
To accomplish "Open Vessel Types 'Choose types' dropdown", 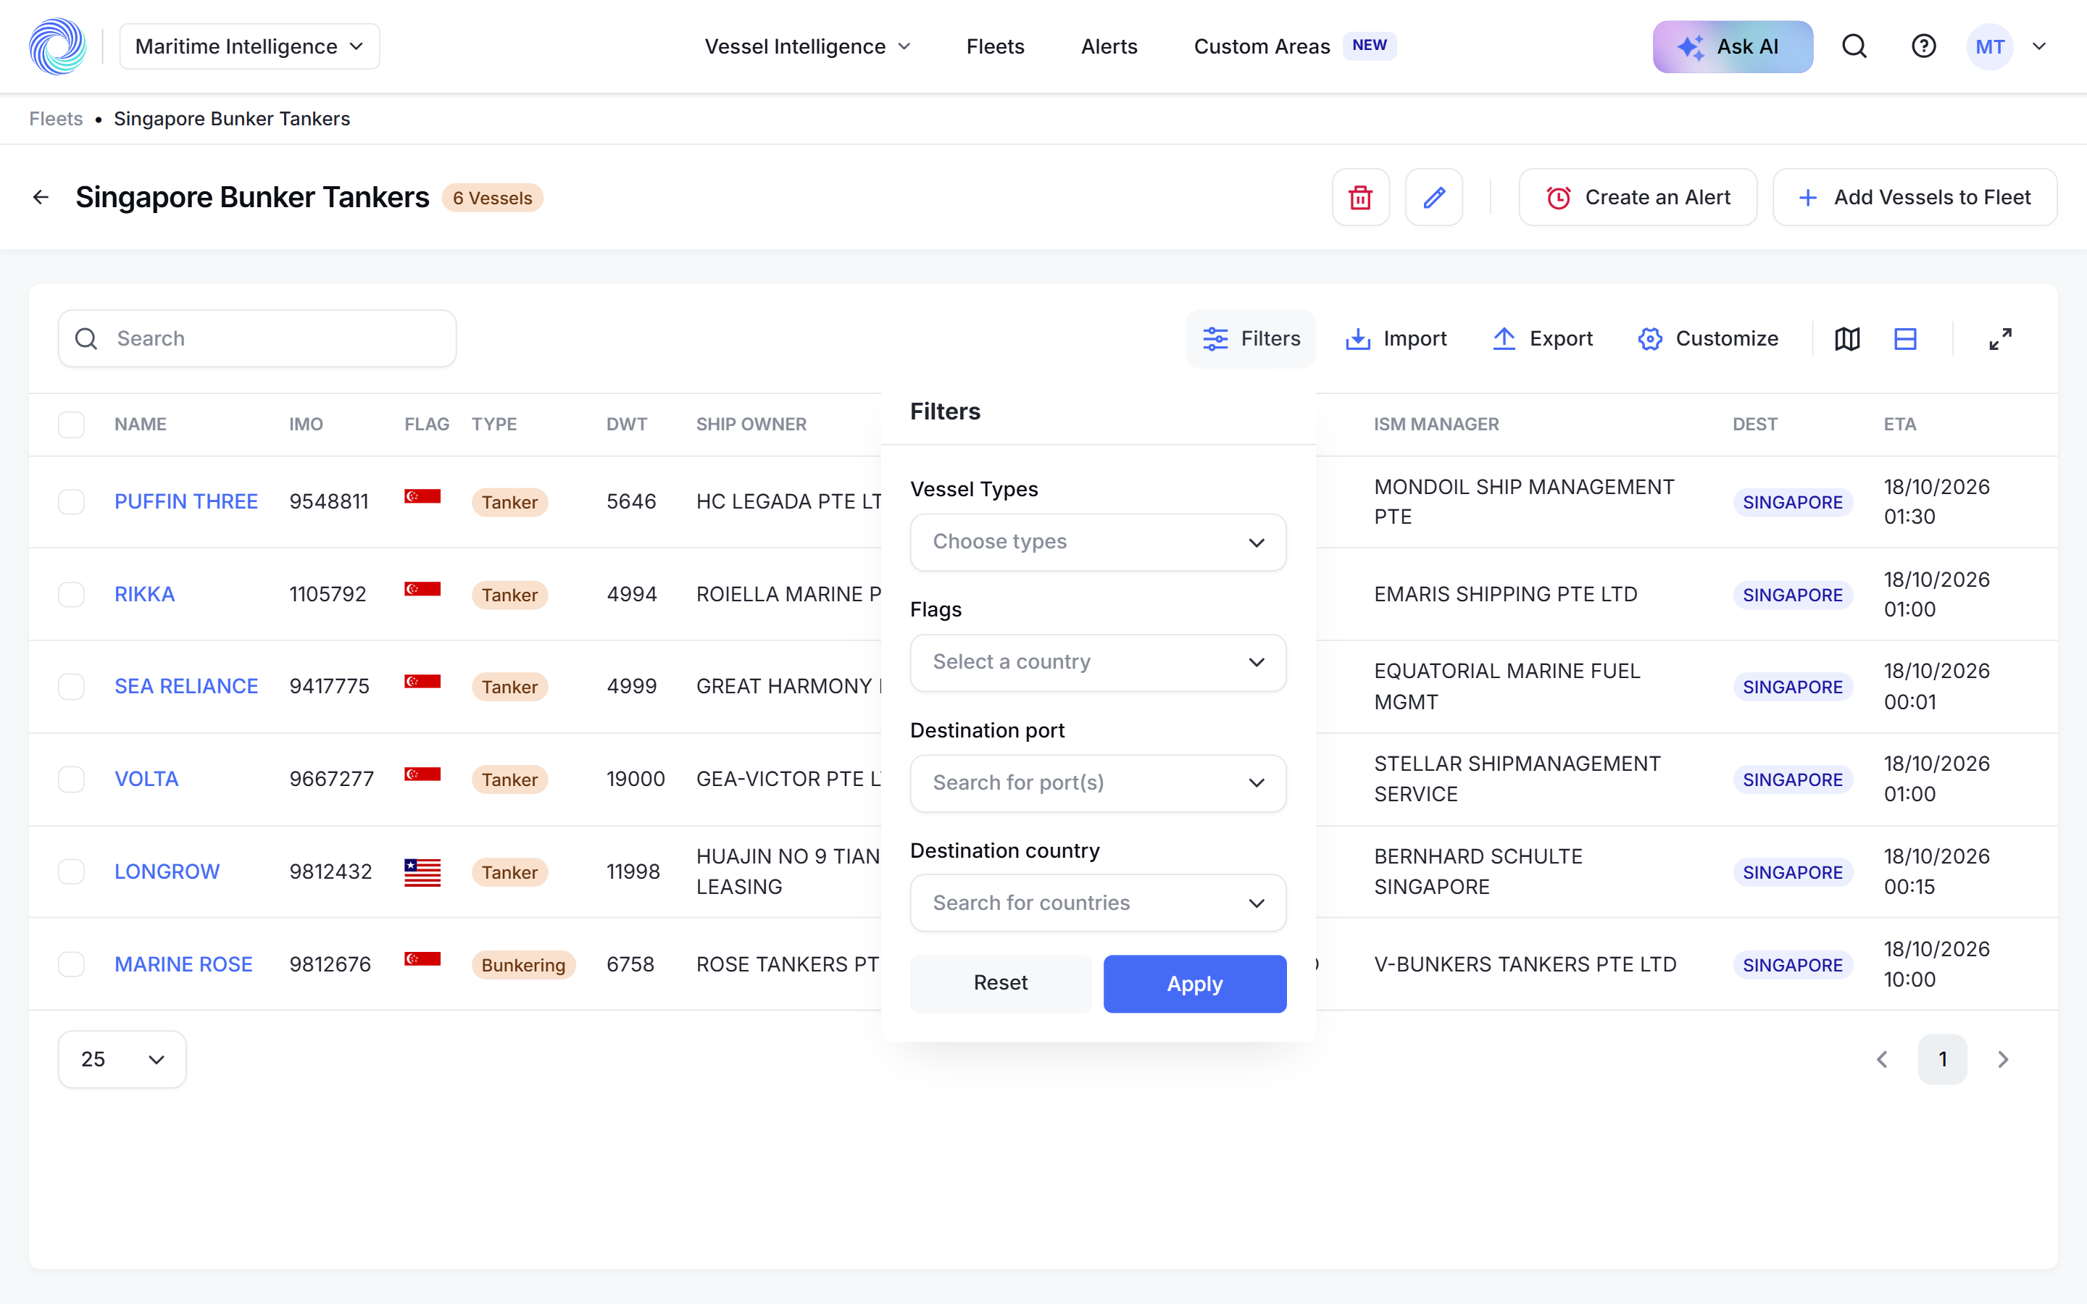I will [1098, 542].
